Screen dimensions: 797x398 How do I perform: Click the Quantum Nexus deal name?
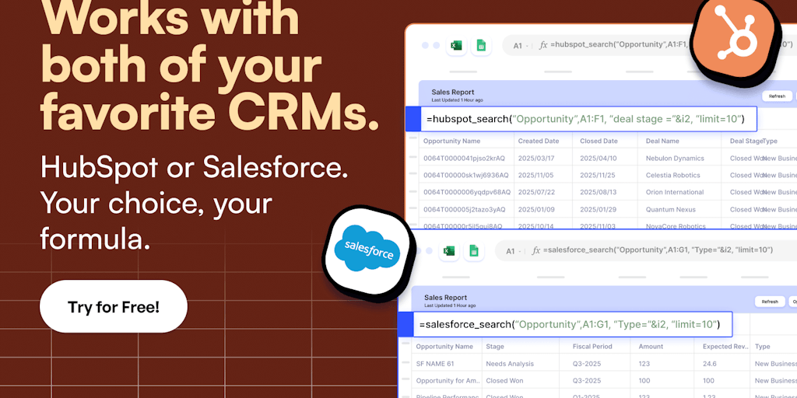pos(671,210)
